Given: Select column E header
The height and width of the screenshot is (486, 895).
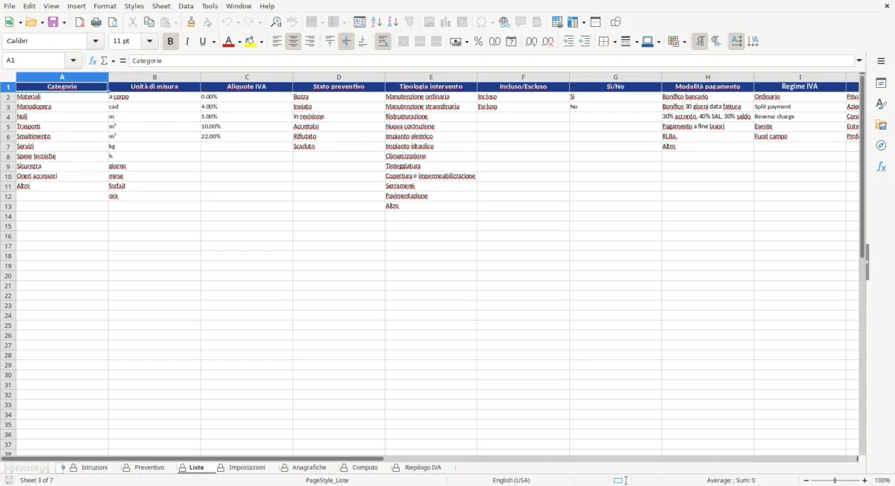Looking at the screenshot, I should [x=431, y=77].
